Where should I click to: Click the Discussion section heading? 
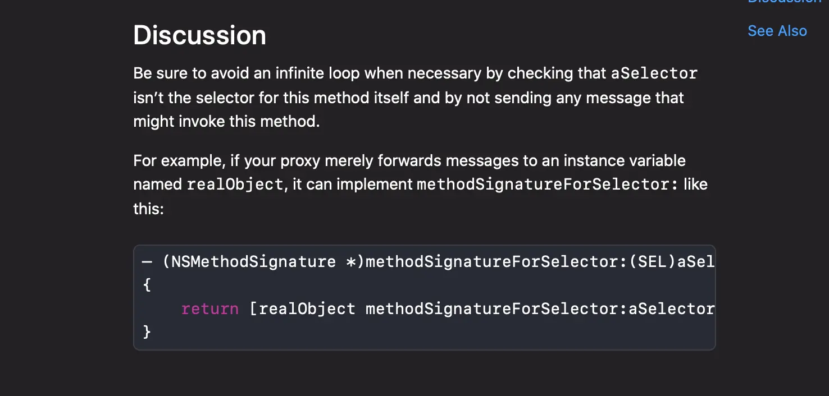point(199,35)
